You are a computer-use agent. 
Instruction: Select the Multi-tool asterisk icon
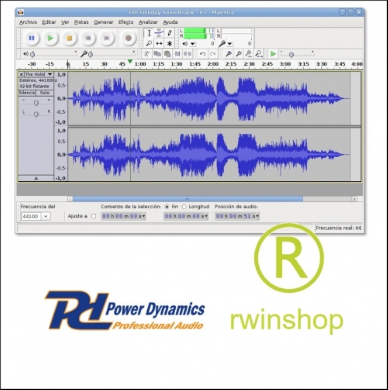(170, 43)
